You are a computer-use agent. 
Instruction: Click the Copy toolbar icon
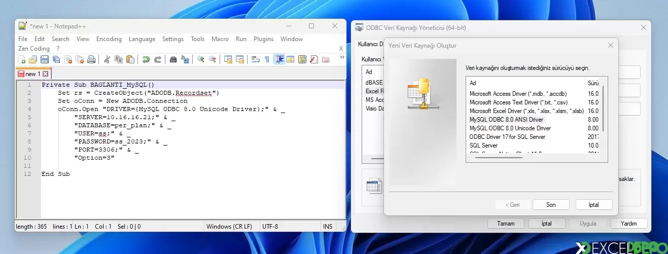pyautogui.click(x=119, y=59)
